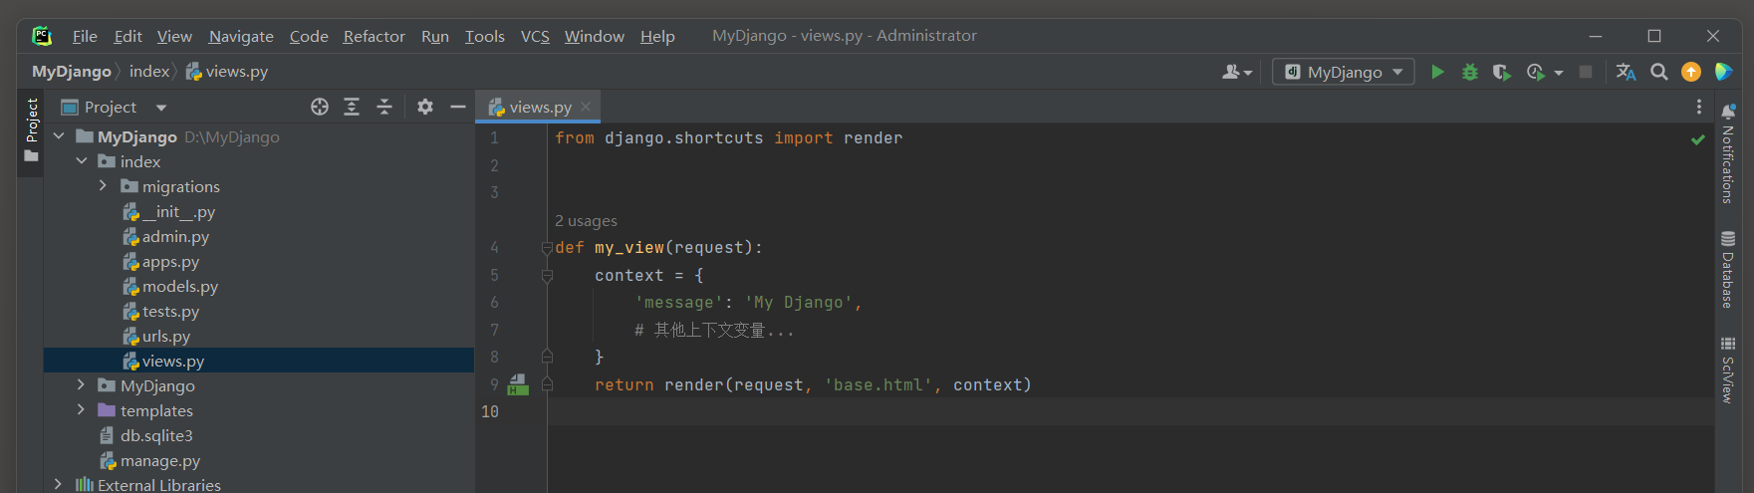Click the Stop square icon
This screenshot has height=493, width=1754.
pyautogui.click(x=1586, y=72)
